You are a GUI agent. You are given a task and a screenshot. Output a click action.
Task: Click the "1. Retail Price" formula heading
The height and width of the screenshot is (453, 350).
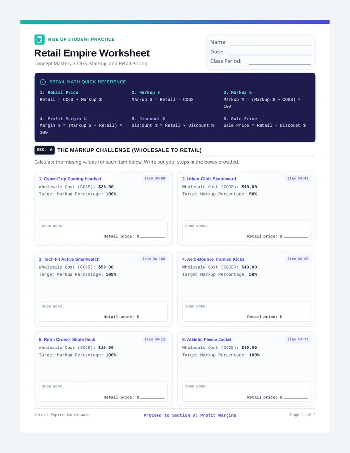pos(59,92)
